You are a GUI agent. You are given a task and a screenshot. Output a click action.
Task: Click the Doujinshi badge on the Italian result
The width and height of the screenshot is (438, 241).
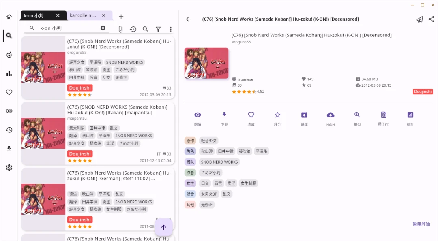coord(80,154)
